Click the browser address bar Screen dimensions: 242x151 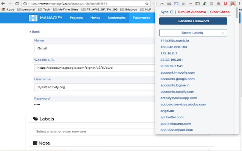coord(86,3)
